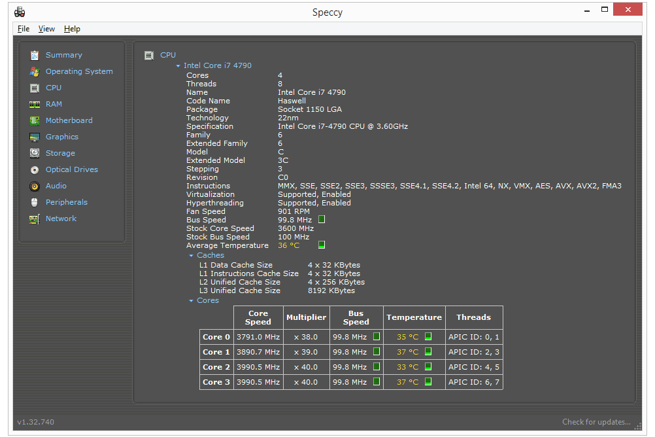Image resolution: width=655 pixels, height=437 pixels.
Task: Click the Temperature column header in table
Action: [x=414, y=317]
